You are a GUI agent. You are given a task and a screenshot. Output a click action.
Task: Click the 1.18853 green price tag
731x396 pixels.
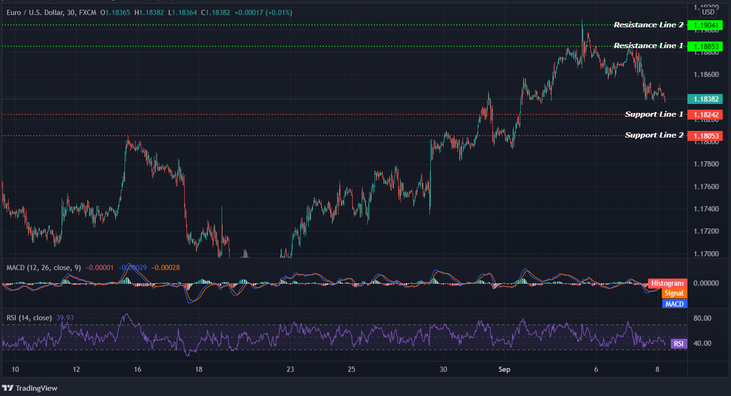[705, 46]
